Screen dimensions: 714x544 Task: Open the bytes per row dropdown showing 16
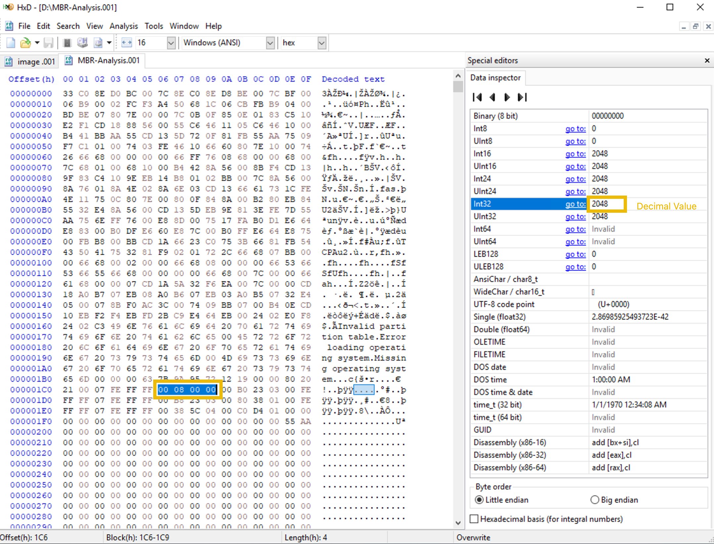[x=171, y=43]
